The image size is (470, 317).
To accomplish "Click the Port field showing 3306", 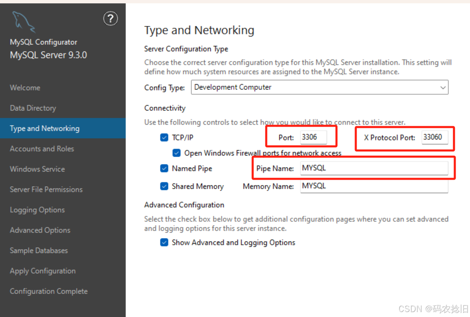I will coord(313,137).
